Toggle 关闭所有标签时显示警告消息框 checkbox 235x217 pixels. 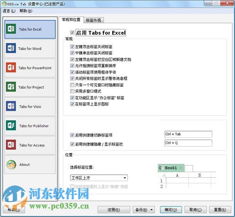[x=72, y=78]
